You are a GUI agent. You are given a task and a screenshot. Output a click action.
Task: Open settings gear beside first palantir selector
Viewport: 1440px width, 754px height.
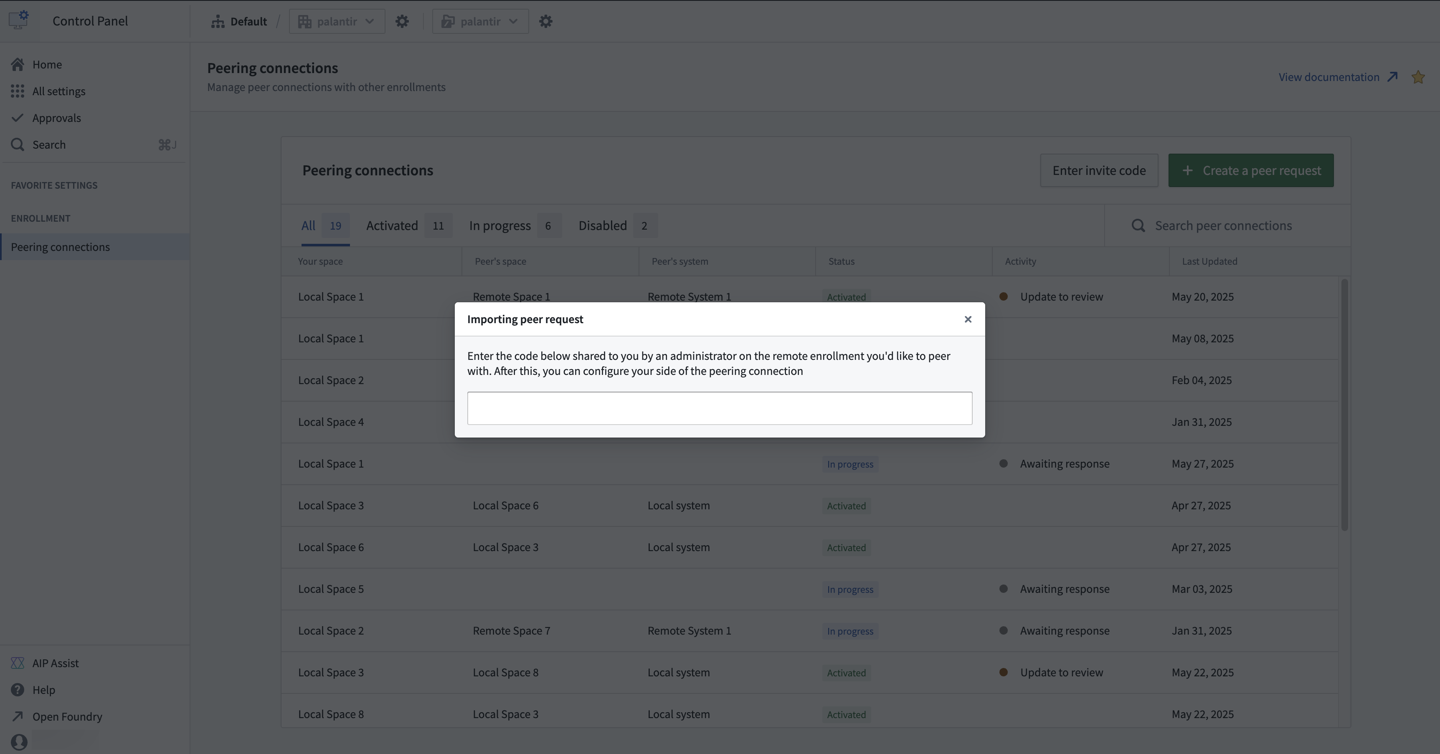[402, 21]
